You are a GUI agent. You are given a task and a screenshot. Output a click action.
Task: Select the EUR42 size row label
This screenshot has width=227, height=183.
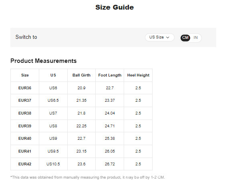[x=25, y=164]
